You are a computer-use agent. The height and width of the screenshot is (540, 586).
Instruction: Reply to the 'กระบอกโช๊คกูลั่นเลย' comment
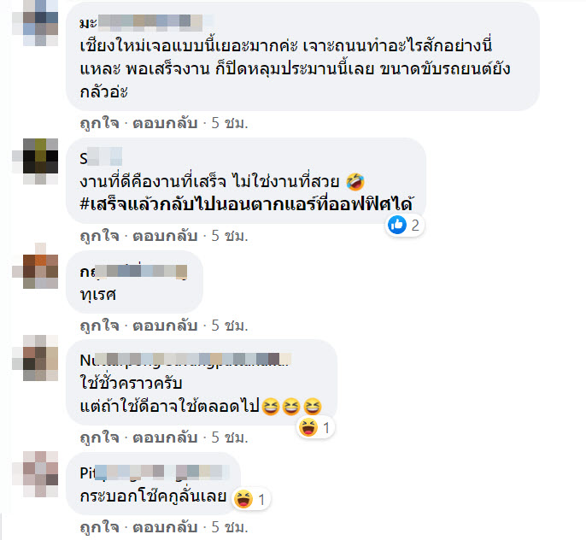point(165,527)
